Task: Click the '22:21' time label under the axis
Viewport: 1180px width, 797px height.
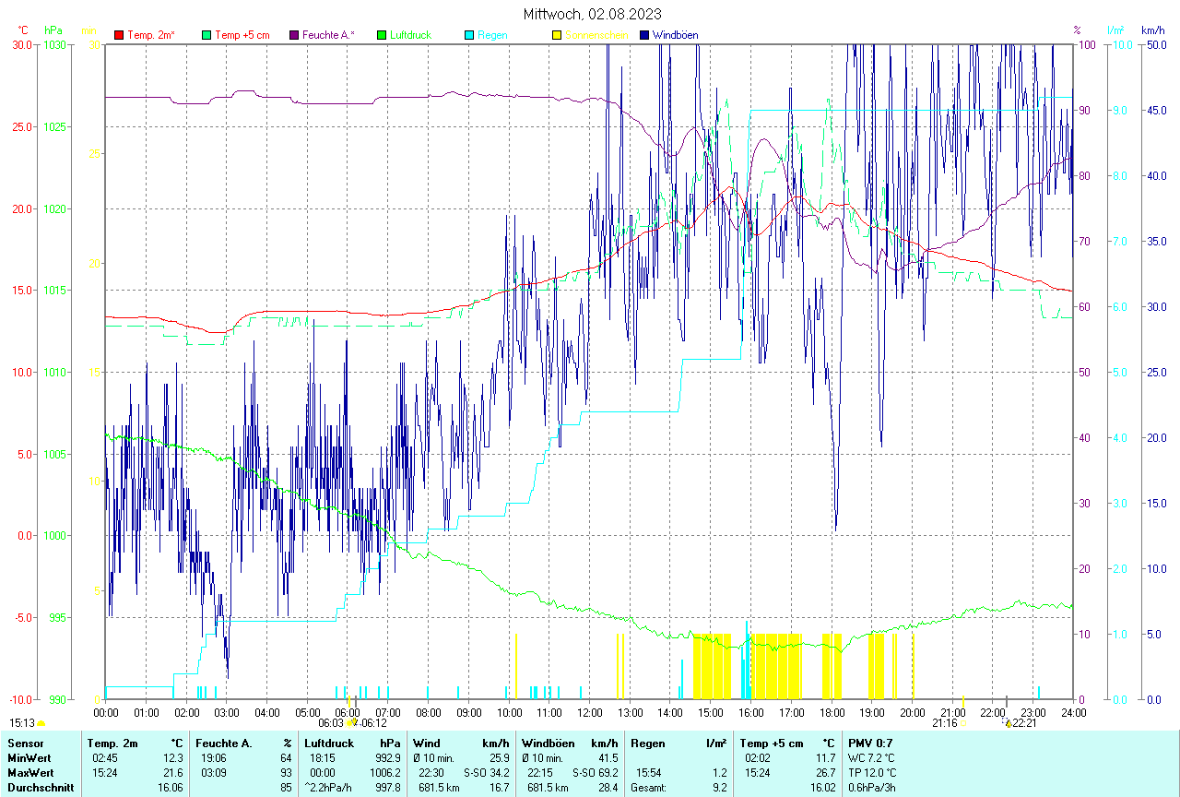Action: (x=1026, y=724)
